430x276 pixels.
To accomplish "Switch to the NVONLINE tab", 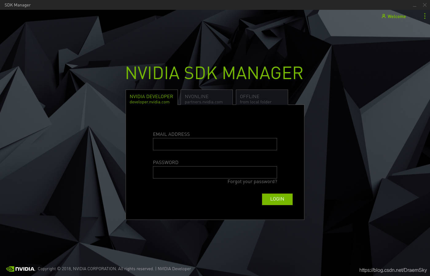I will [x=207, y=98].
